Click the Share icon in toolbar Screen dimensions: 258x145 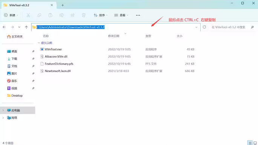tap(72, 15)
